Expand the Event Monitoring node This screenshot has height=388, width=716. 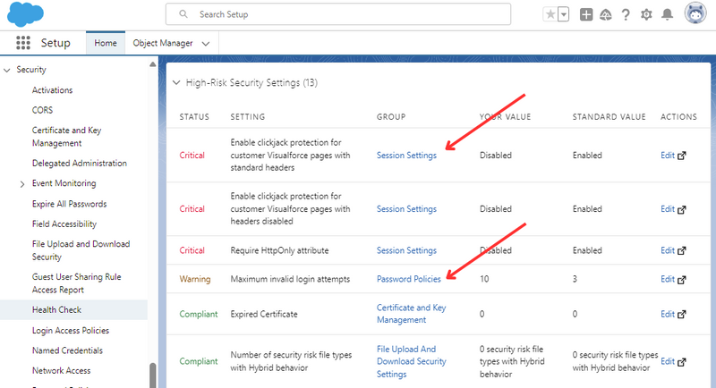(x=21, y=184)
